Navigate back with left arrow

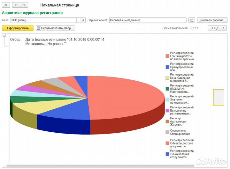tap(16, 5)
